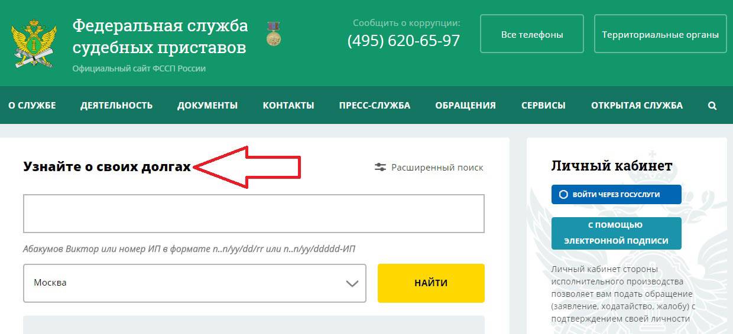Open search via the magnifying glass icon

[x=712, y=106]
